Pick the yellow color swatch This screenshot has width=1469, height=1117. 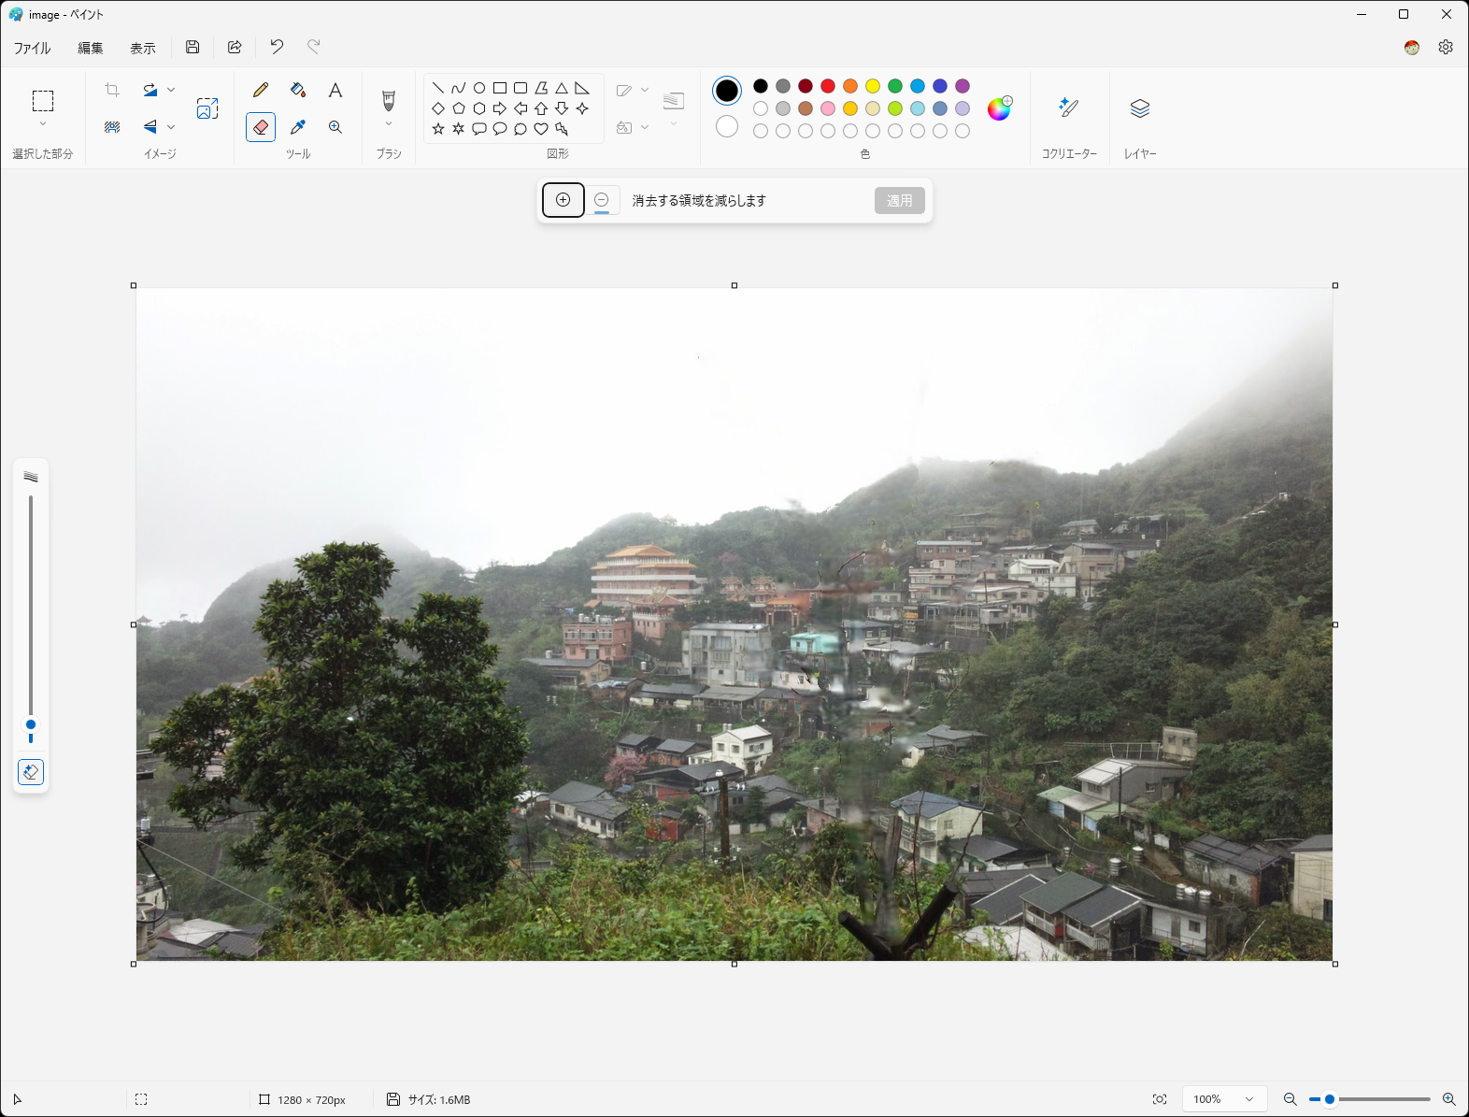pos(873,86)
